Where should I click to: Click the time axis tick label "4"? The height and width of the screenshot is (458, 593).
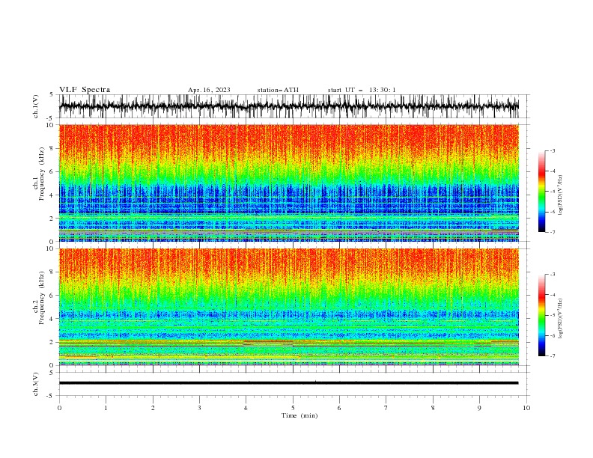246,408
